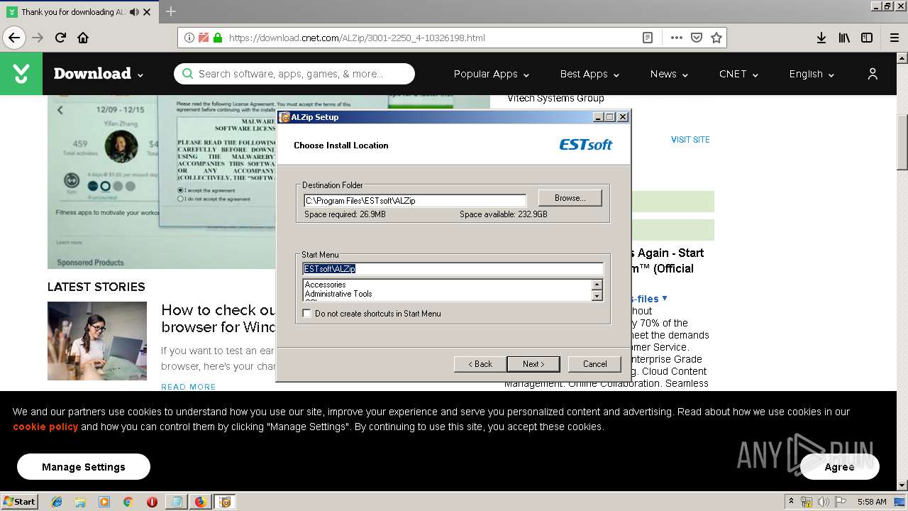The image size is (908, 511).
Task: Show Firefox sidebars
Action: (x=867, y=38)
